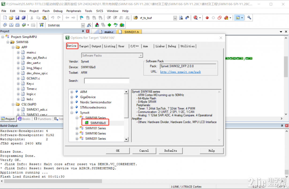Select GC9A01.c in the Project tree

[33, 78]
